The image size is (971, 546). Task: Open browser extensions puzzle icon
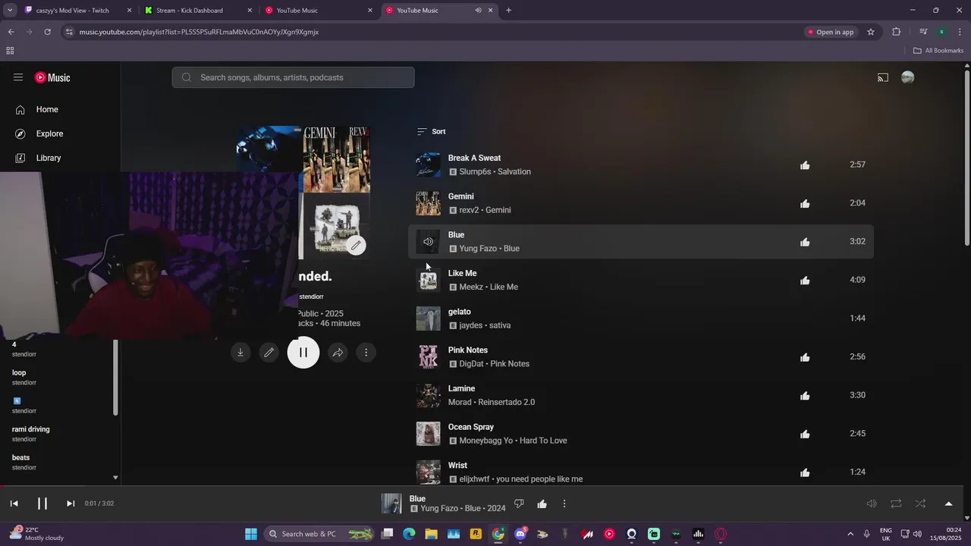tap(897, 32)
